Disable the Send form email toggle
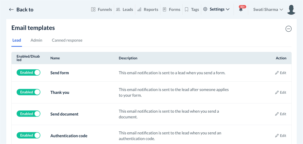303x144 pixels. pyautogui.click(x=28, y=73)
